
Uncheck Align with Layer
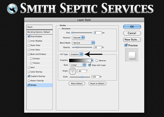[x=90, y=65]
